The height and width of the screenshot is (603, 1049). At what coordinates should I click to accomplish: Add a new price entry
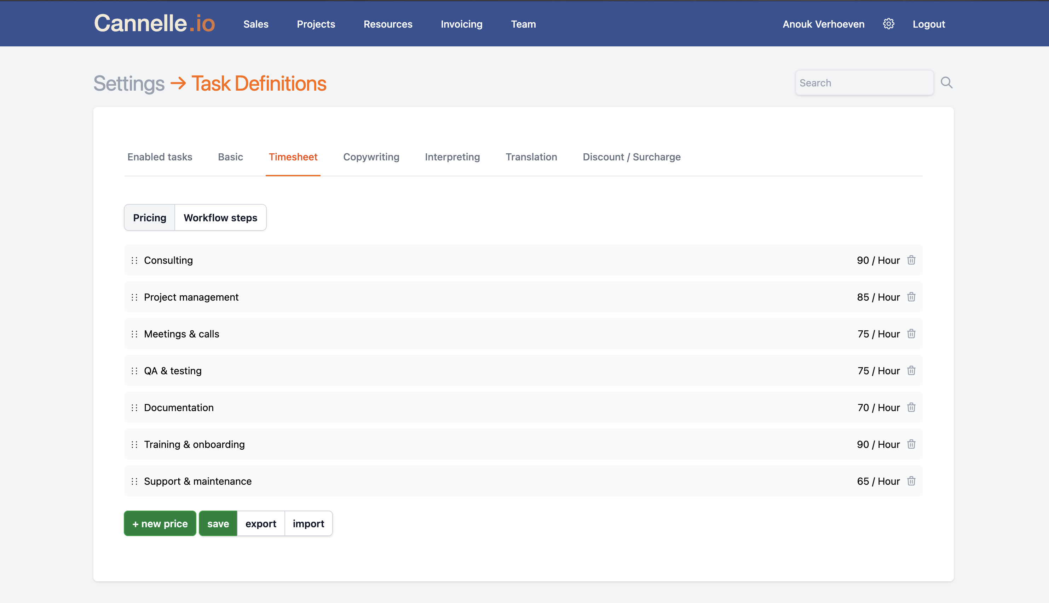[x=160, y=523]
